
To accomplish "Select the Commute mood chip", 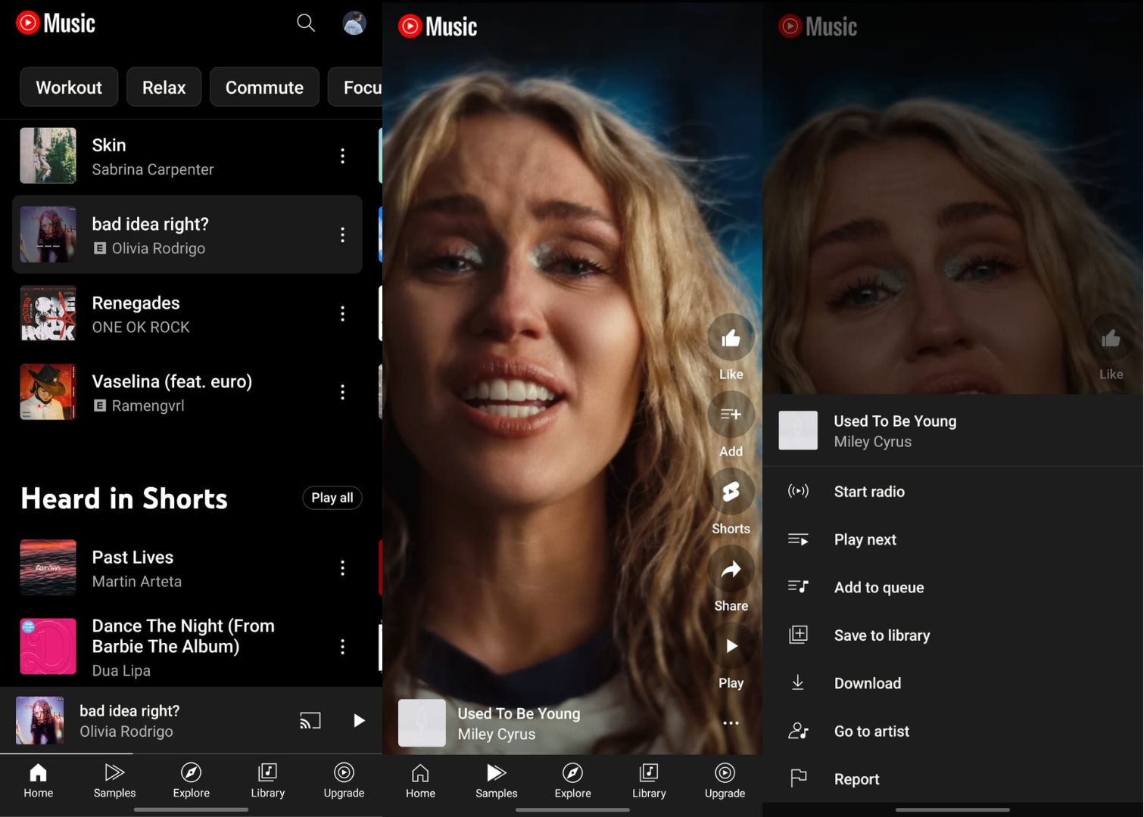I will 264,88.
